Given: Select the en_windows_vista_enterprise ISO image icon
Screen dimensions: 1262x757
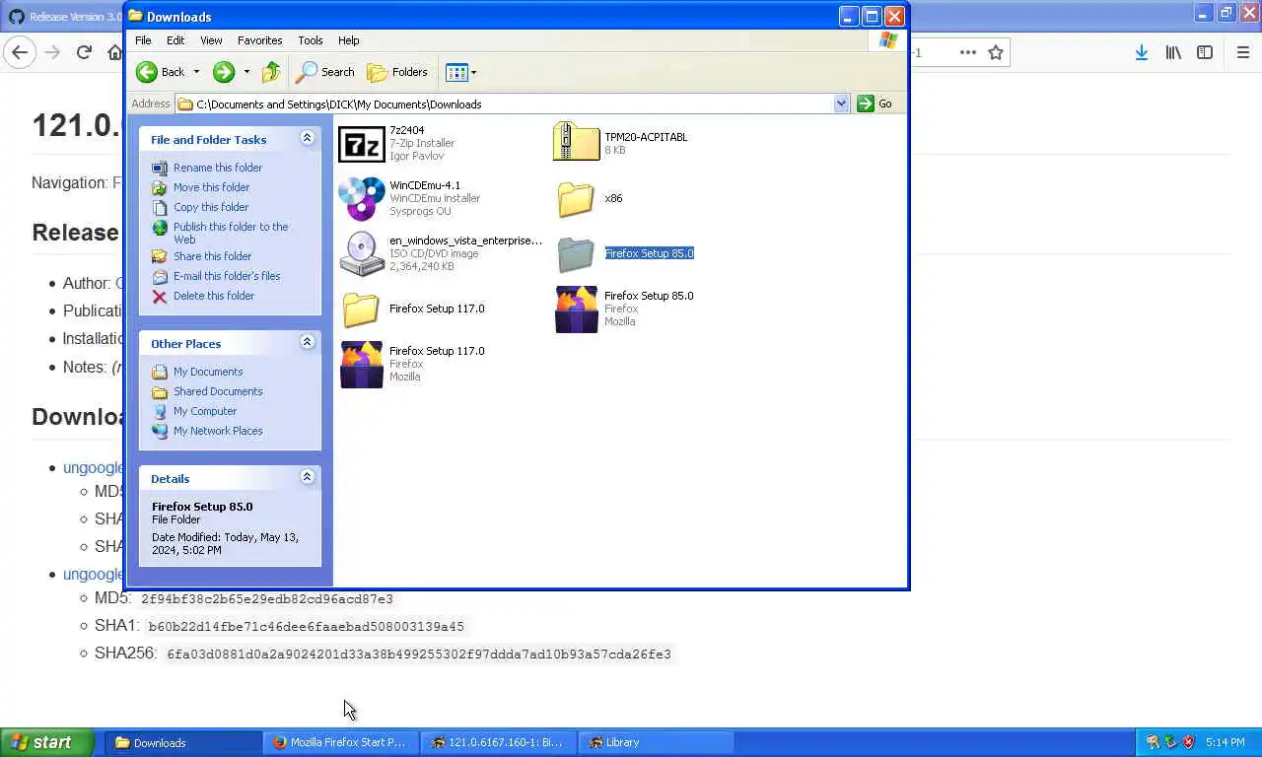Looking at the screenshot, I should coord(361,253).
